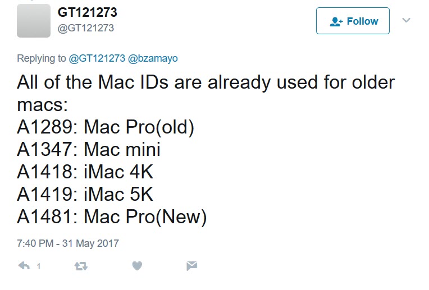Follow the GT121273 account
This screenshot has height=290, width=429.
(x=353, y=21)
